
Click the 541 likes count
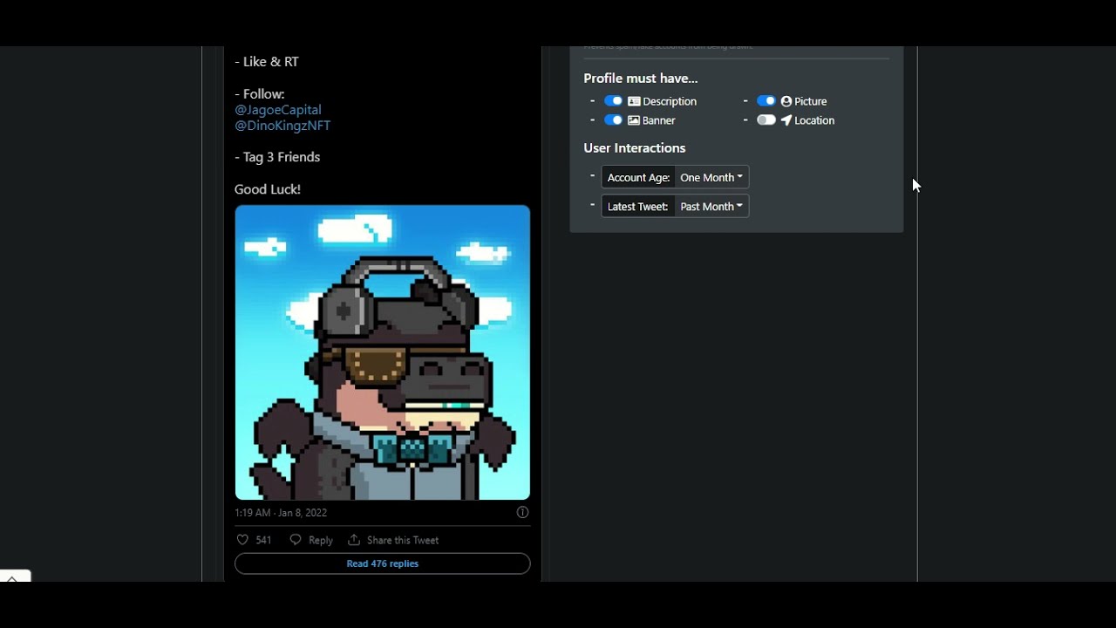click(x=263, y=540)
